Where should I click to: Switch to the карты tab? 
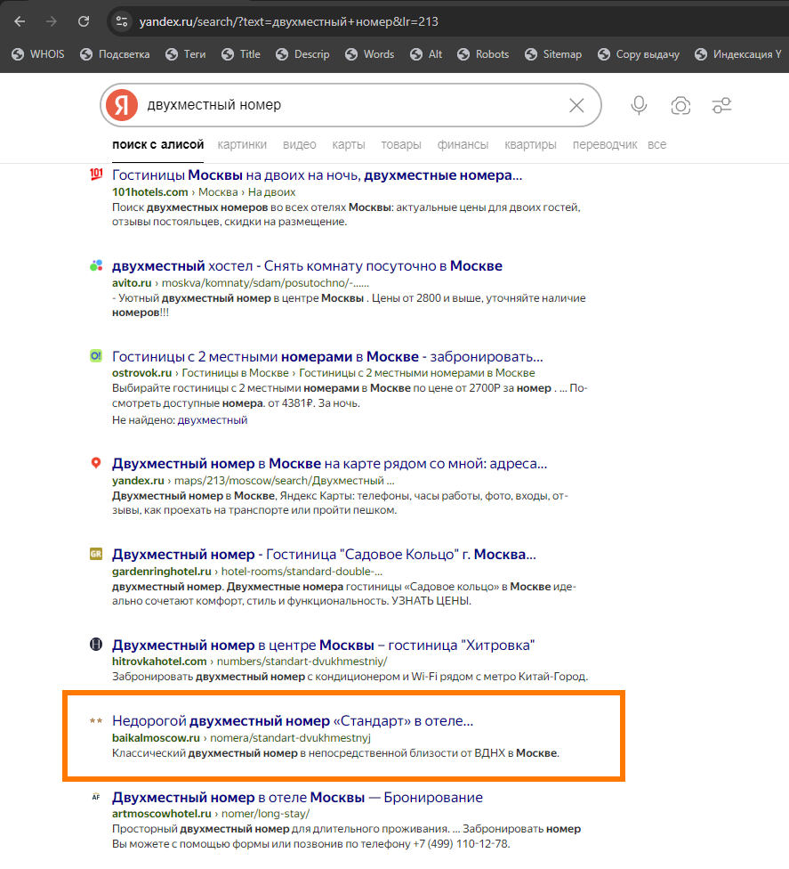pos(348,144)
